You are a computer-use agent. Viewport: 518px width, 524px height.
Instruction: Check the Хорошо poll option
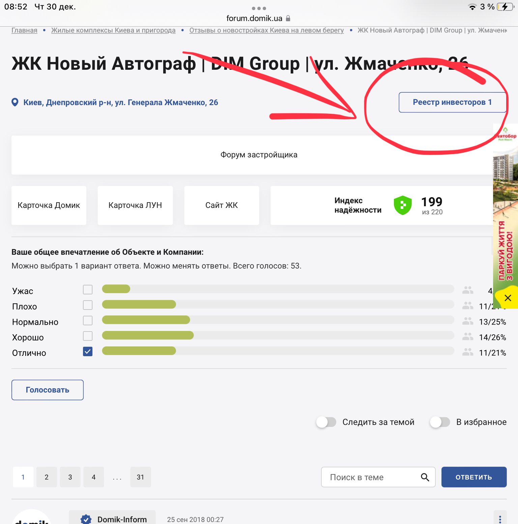[x=88, y=336]
